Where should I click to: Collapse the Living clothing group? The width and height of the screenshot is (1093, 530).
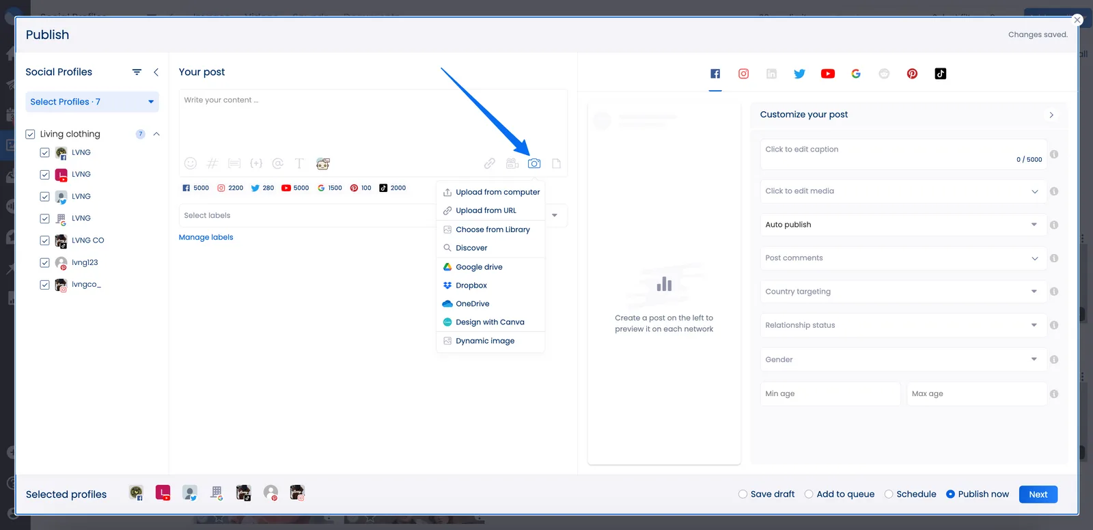156,134
